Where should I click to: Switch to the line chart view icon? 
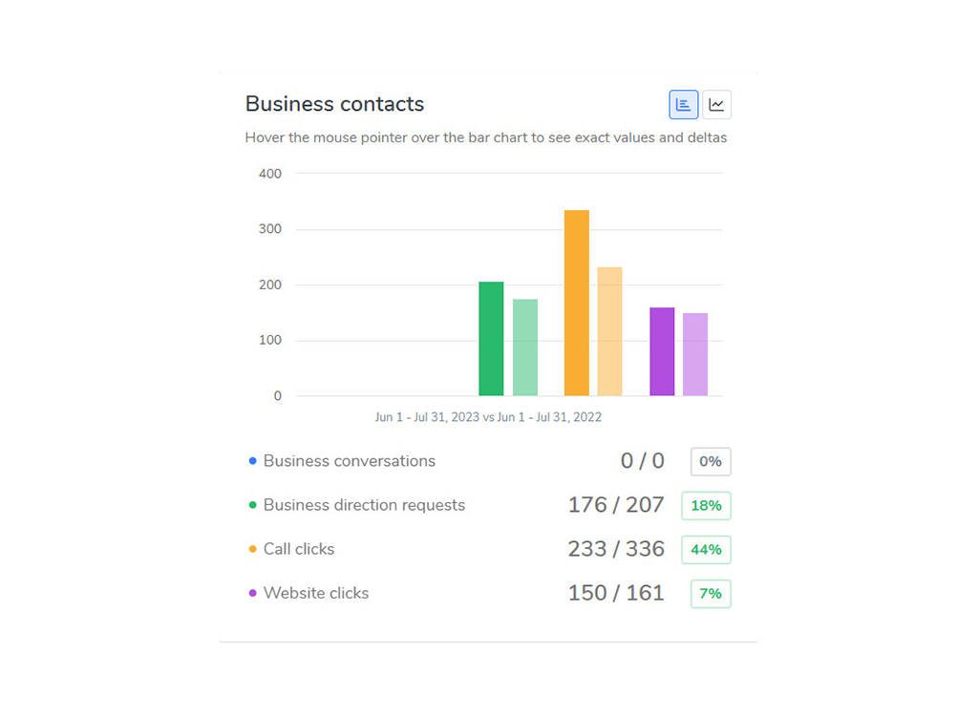[x=716, y=104]
